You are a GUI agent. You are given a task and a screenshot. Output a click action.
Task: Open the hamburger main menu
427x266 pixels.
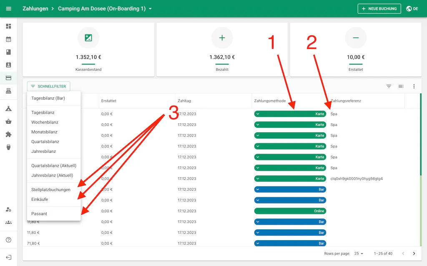pyautogui.click(x=8, y=9)
